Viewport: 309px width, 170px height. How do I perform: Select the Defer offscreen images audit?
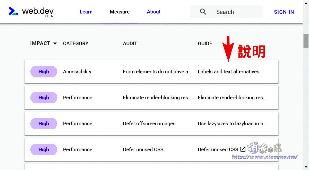(x=149, y=124)
